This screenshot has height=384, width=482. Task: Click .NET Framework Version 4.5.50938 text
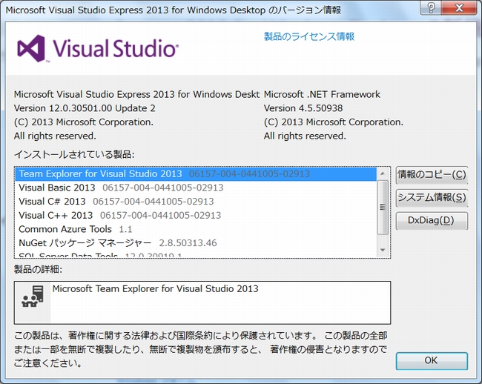click(303, 108)
